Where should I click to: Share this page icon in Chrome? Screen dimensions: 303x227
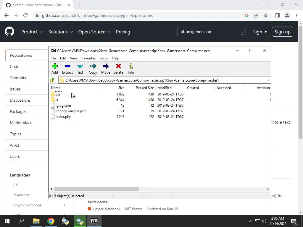[256, 15]
